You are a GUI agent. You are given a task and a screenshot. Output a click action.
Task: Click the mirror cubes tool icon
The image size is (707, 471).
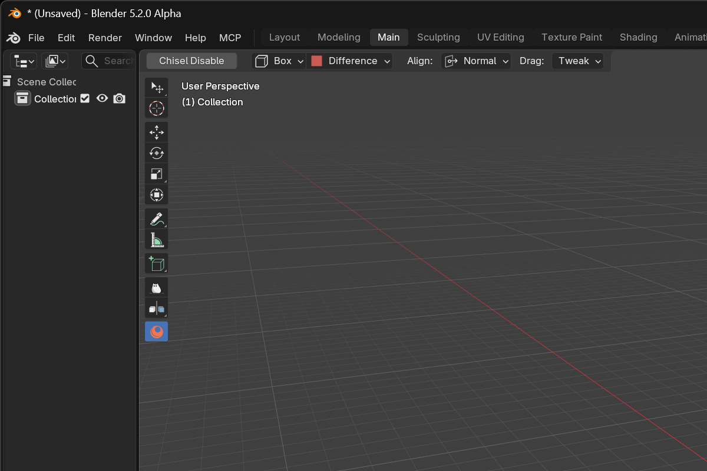pyautogui.click(x=156, y=309)
